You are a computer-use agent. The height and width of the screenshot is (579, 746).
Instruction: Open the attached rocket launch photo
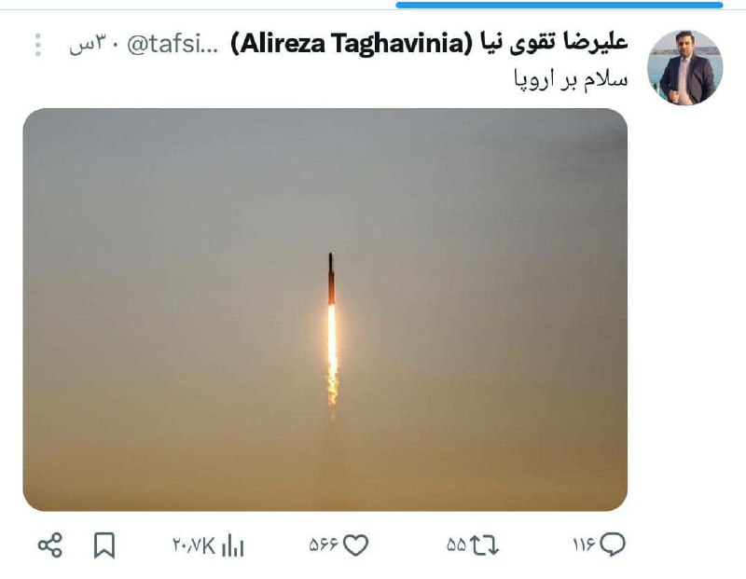(325, 310)
